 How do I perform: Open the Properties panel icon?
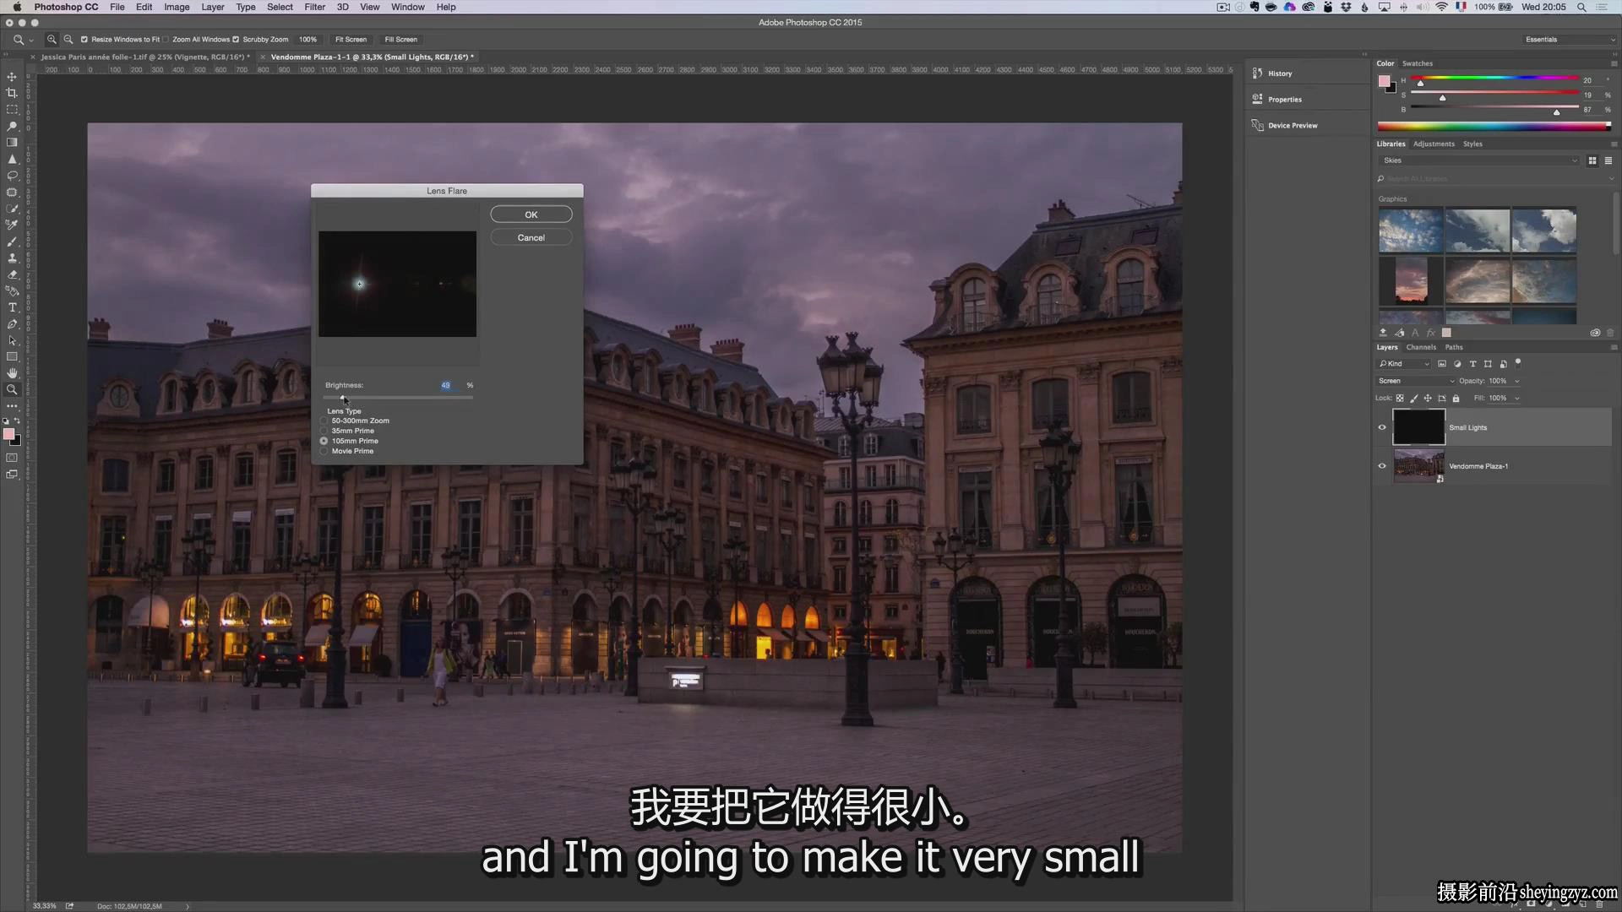tap(1257, 100)
